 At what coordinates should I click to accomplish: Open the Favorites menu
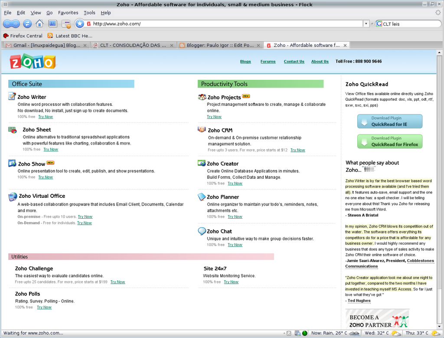pyautogui.click(x=68, y=13)
